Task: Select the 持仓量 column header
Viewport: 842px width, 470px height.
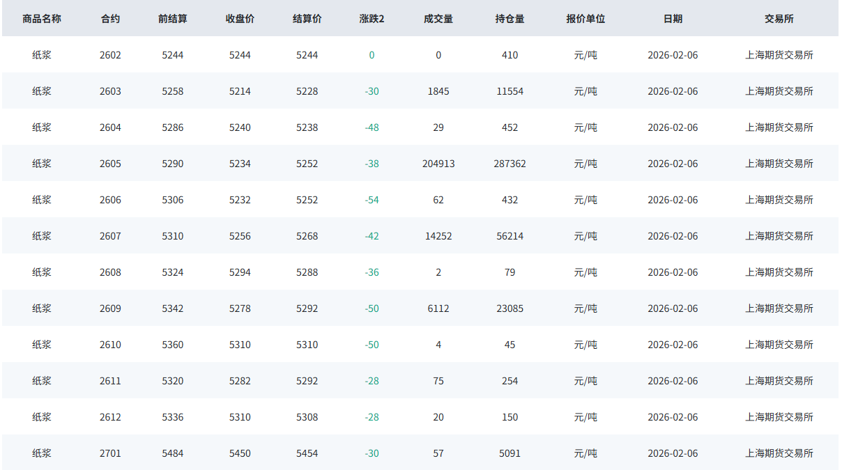Action: [x=510, y=19]
